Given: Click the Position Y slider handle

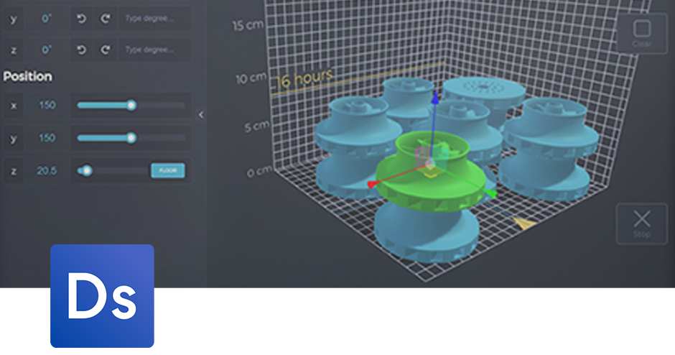Looking at the screenshot, I should (131, 137).
